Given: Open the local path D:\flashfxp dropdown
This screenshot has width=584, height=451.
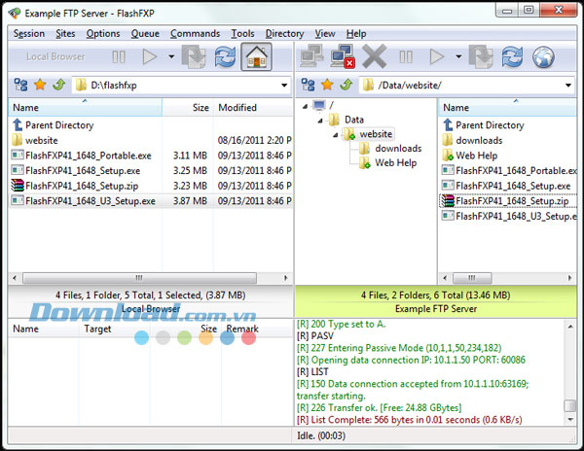Looking at the screenshot, I should [x=282, y=85].
